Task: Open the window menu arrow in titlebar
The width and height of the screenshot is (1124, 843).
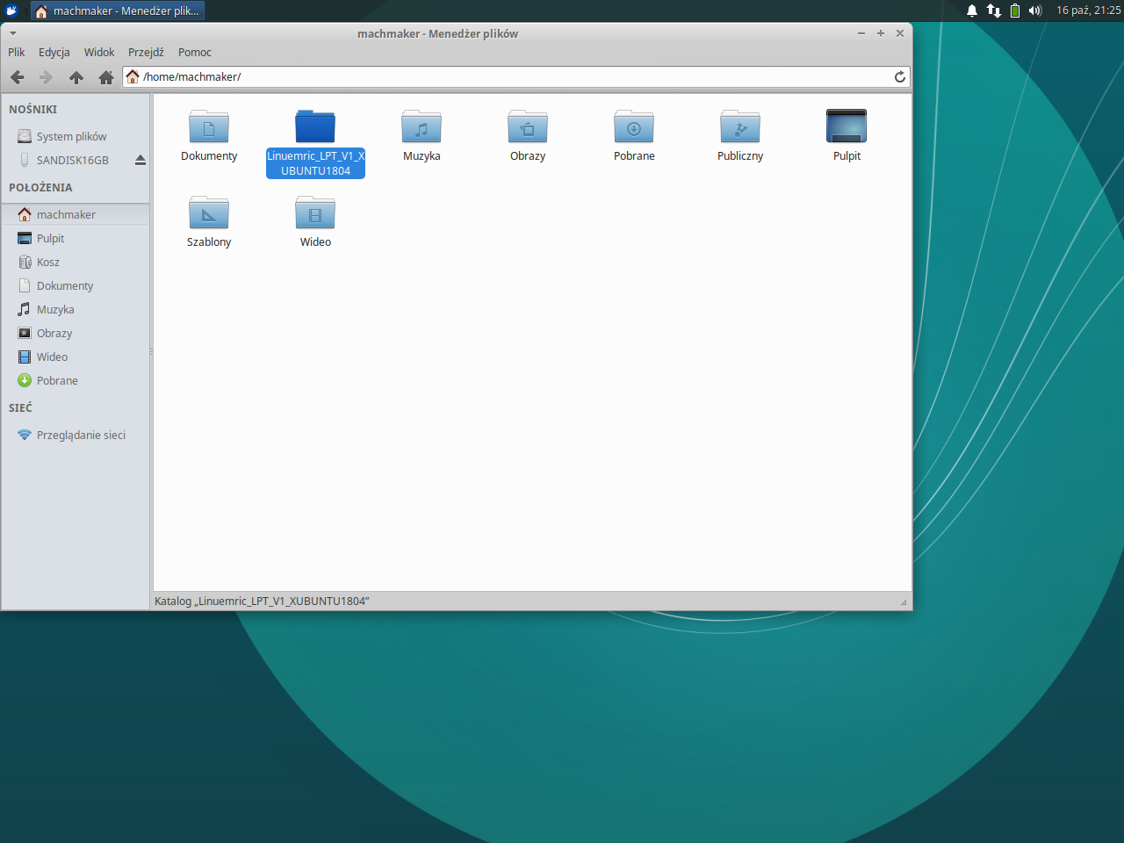Action: point(13,33)
